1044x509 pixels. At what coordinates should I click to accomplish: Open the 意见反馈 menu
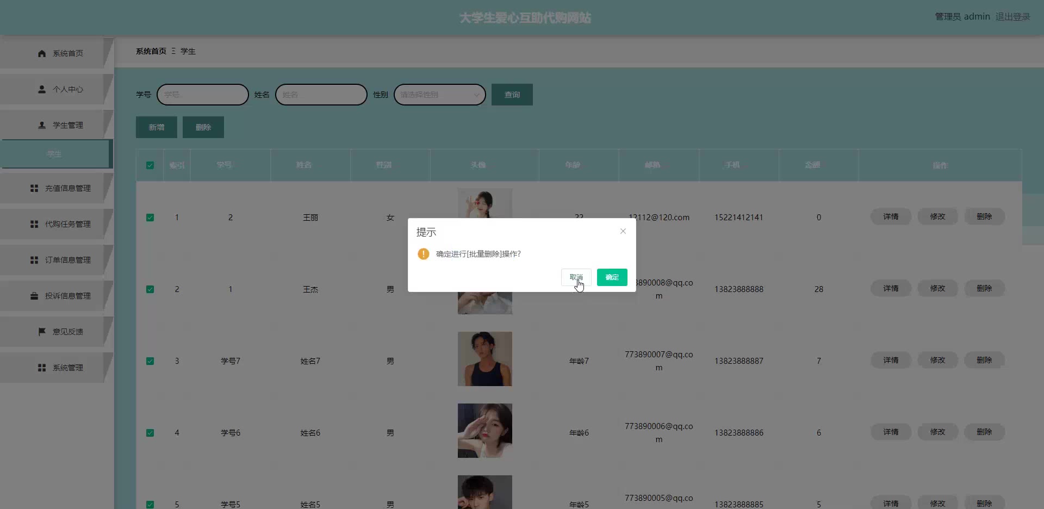pyautogui.click(x=57, y=332)
